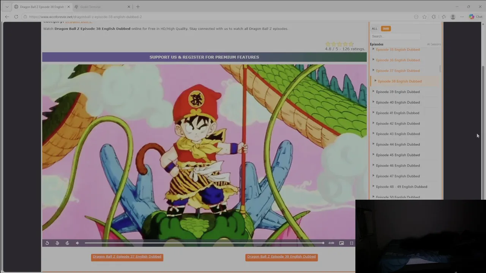
Task: Click the remaining time display -0:00
Action: [331, 243]
